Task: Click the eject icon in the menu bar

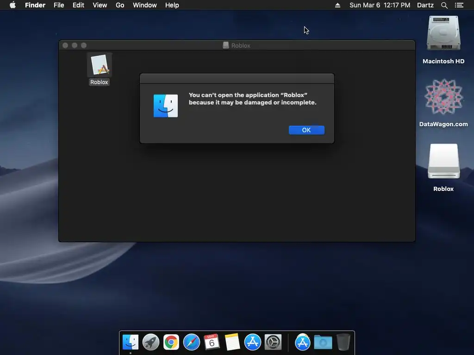Action: tap(337, 5)
